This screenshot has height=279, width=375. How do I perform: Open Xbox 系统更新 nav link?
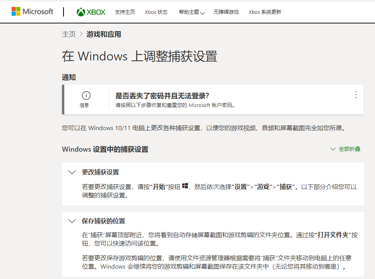[x=265, y=12]
